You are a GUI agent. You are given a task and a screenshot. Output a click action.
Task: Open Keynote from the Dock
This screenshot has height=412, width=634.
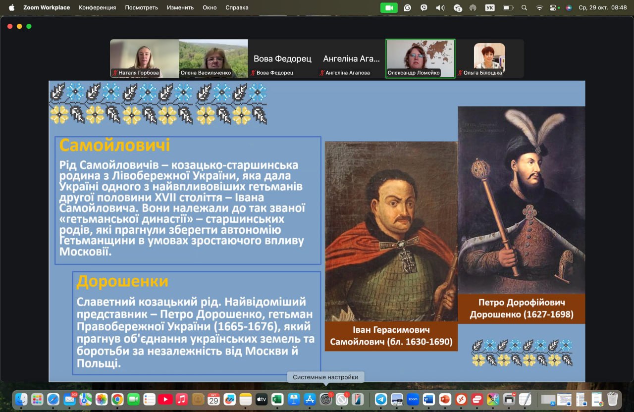pyautogui.click(x=294, y=399)
